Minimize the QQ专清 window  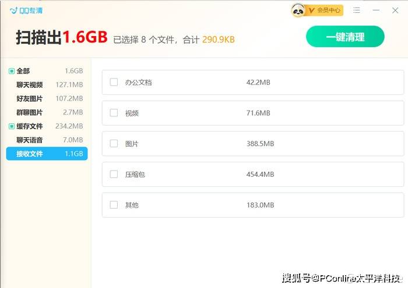click(376, 10)
